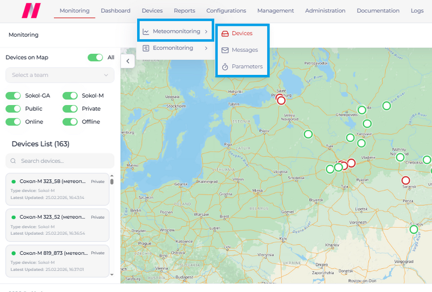Open device card Сокол-М 819_873
The height and width of the screenshot is (292, 432).
point(57,261)
